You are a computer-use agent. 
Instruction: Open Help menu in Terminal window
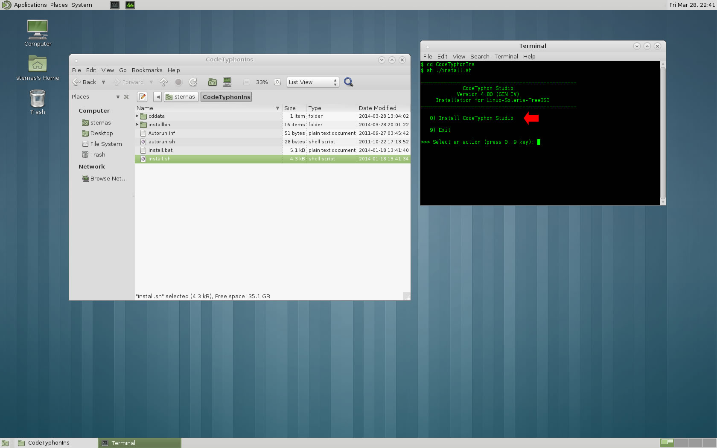point(529,56)
